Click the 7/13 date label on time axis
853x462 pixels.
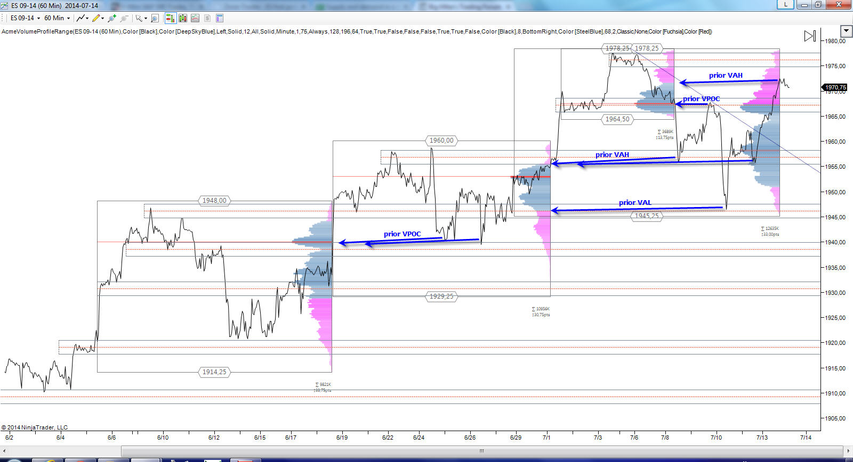coord(762,438)
